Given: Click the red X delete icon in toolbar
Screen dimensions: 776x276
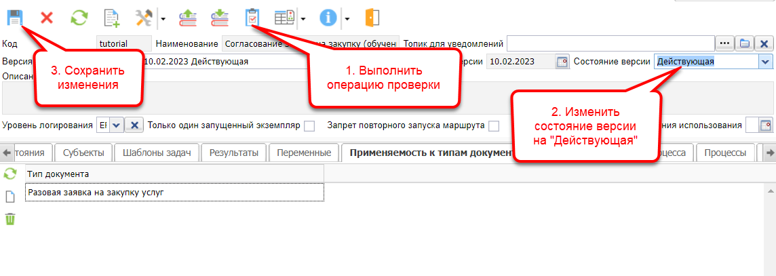Looking at the screenshot, I should point(47,18).
